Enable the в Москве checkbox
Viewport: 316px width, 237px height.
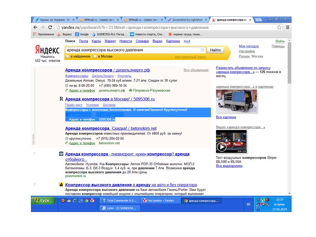[95, 56]
